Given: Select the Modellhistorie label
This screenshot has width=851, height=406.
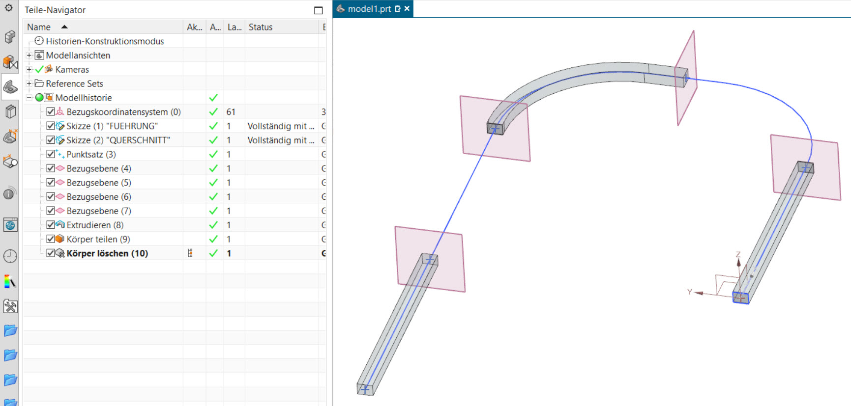Looking at the screenshot, I should (x=84, y=98).
